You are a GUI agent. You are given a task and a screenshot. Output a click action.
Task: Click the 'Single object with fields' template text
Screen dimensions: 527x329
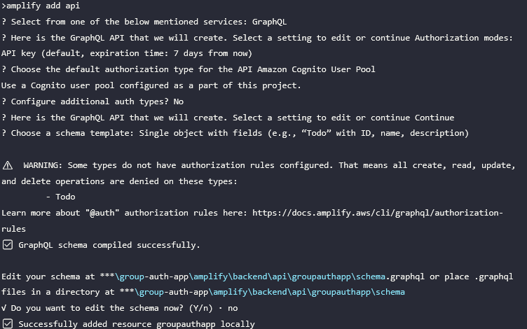coord(200,133)
